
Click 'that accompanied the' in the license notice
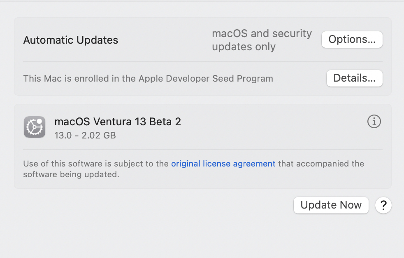[321, 164]
